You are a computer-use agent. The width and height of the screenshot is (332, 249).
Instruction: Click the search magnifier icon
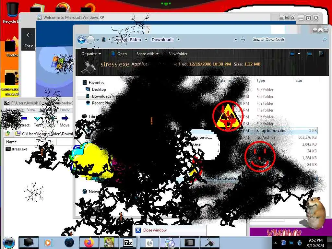[324, 40]
